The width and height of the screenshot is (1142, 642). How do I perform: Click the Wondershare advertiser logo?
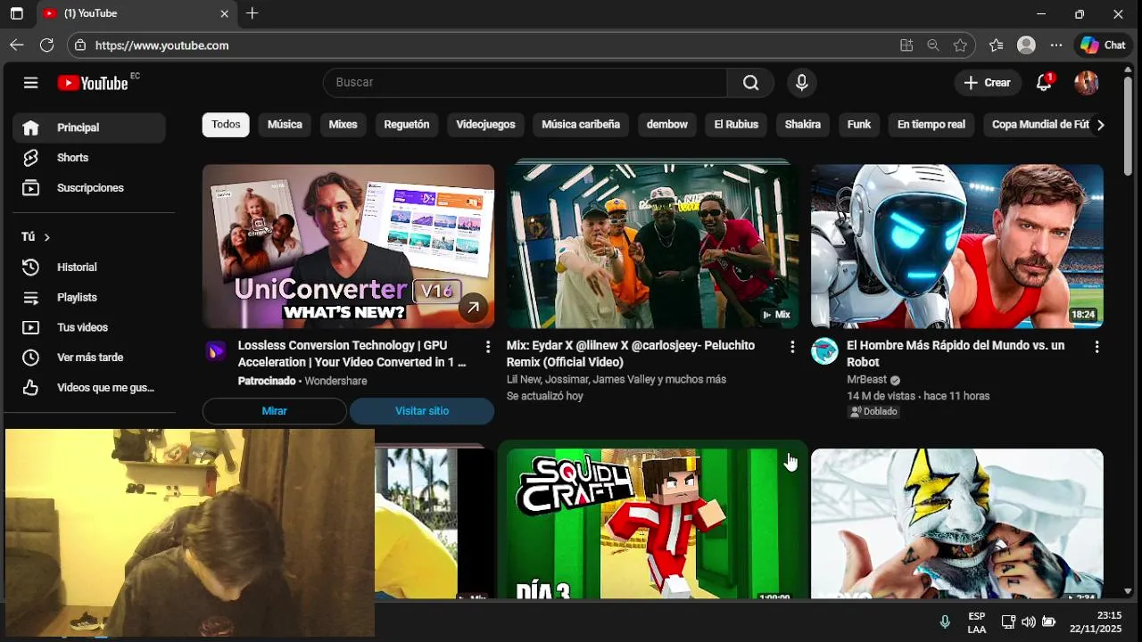point(216,351)
